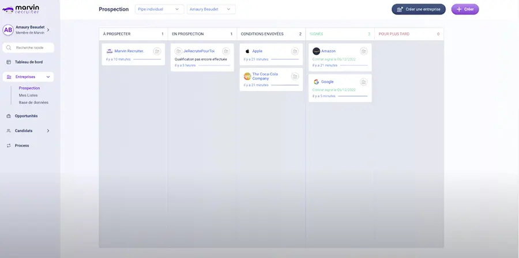Click 'Qualification pas encore effectuée' text
Image resolution: width=519 pixels, height=258 pixels.
pos(201,59)
